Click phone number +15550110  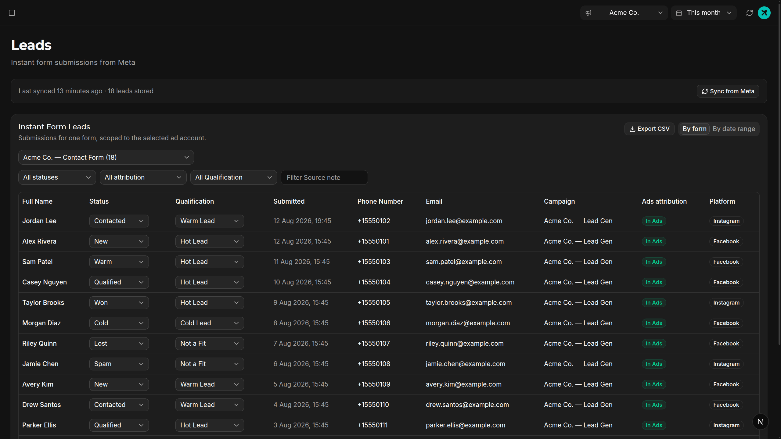click(x=373, y=405)
